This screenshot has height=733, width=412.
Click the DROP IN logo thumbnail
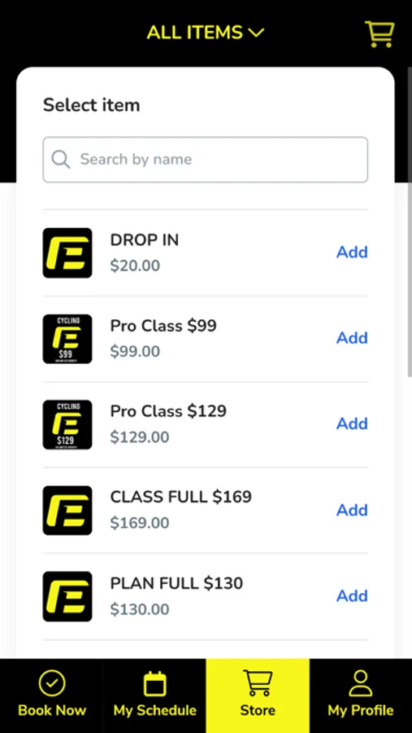click(x=67, y=253)
